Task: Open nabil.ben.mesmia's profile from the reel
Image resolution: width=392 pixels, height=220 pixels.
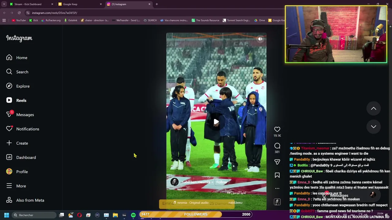Action: point(196,182)
